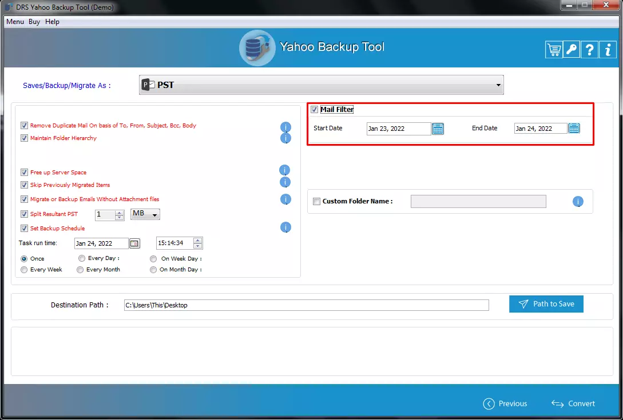The width and height of the screenshot is (623, 420).
Task: Toggle Remove Duplicate Mail checkbox
Action: point(24,126)
